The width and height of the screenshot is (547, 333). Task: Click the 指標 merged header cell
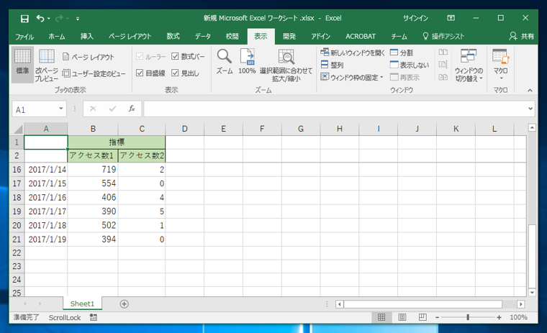[x=117, y=142]
